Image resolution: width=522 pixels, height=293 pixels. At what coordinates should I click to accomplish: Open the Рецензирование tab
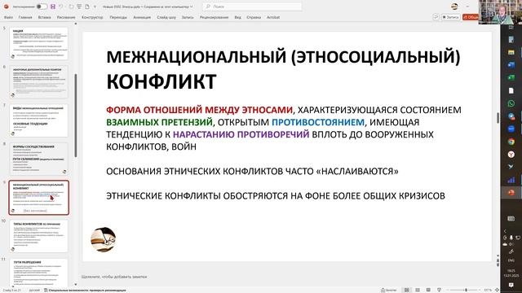[x=214, y=17]
